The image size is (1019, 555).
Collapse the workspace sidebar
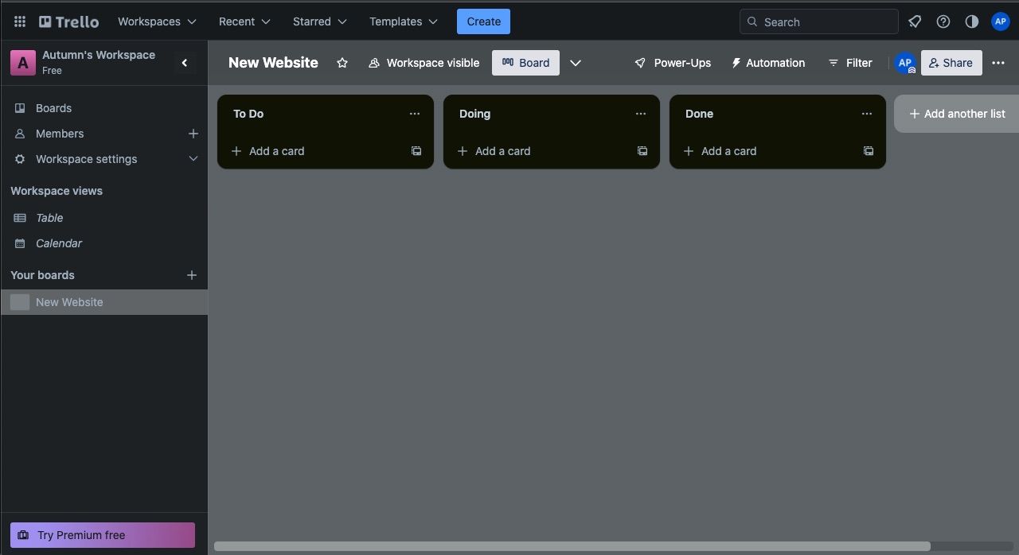pyautogui.click(x=185, y=63)
